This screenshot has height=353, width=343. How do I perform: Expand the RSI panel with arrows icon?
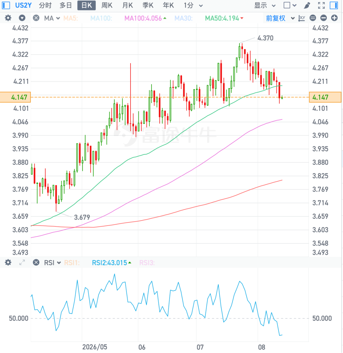pos(22,262)
